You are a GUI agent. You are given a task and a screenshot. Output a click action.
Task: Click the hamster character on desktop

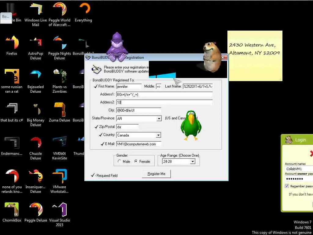212,57
